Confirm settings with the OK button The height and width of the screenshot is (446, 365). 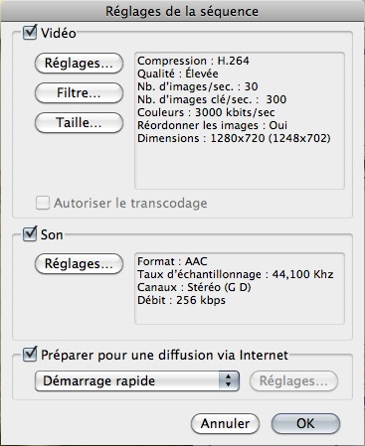pyautogui.click(x=305, y=423)
